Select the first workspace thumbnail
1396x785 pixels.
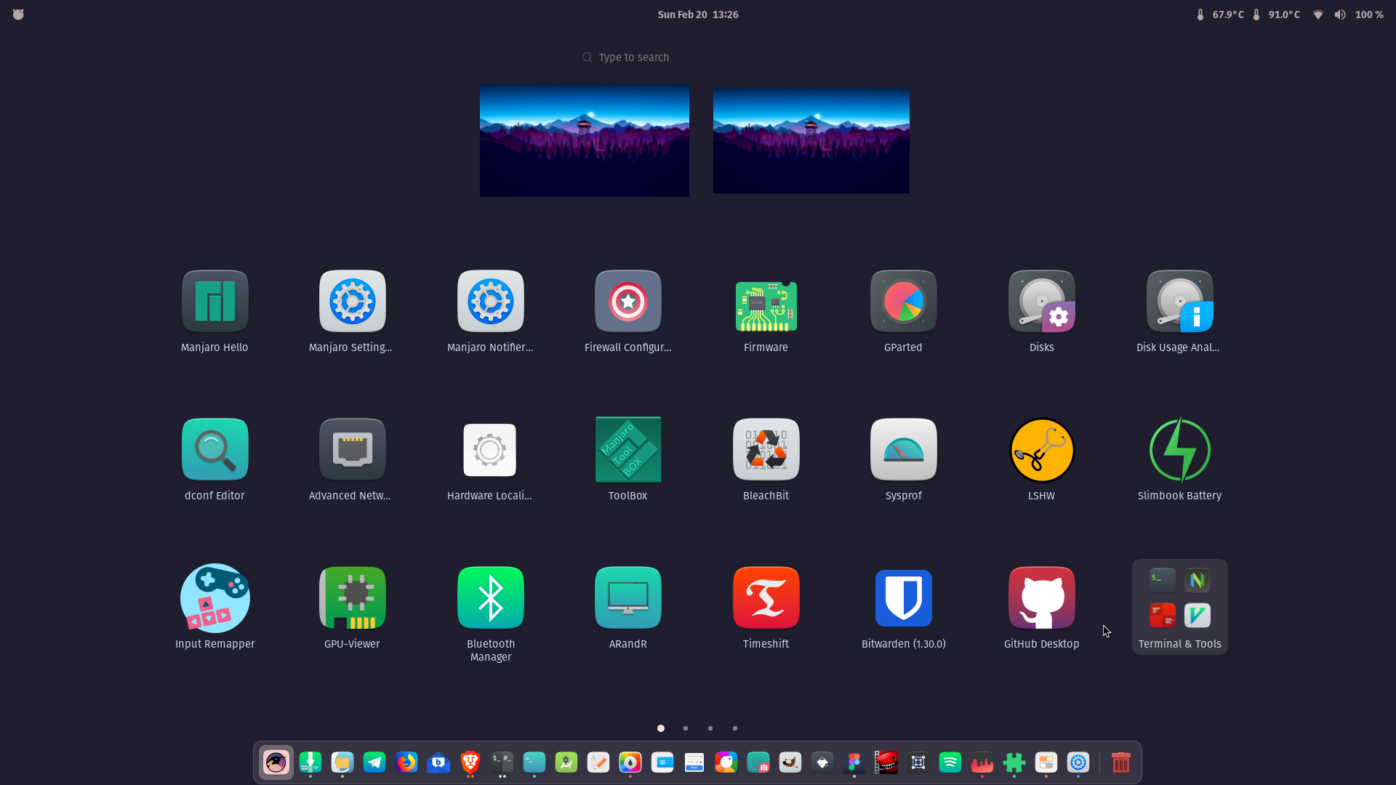pyautogui.click(x=585, y=140)
